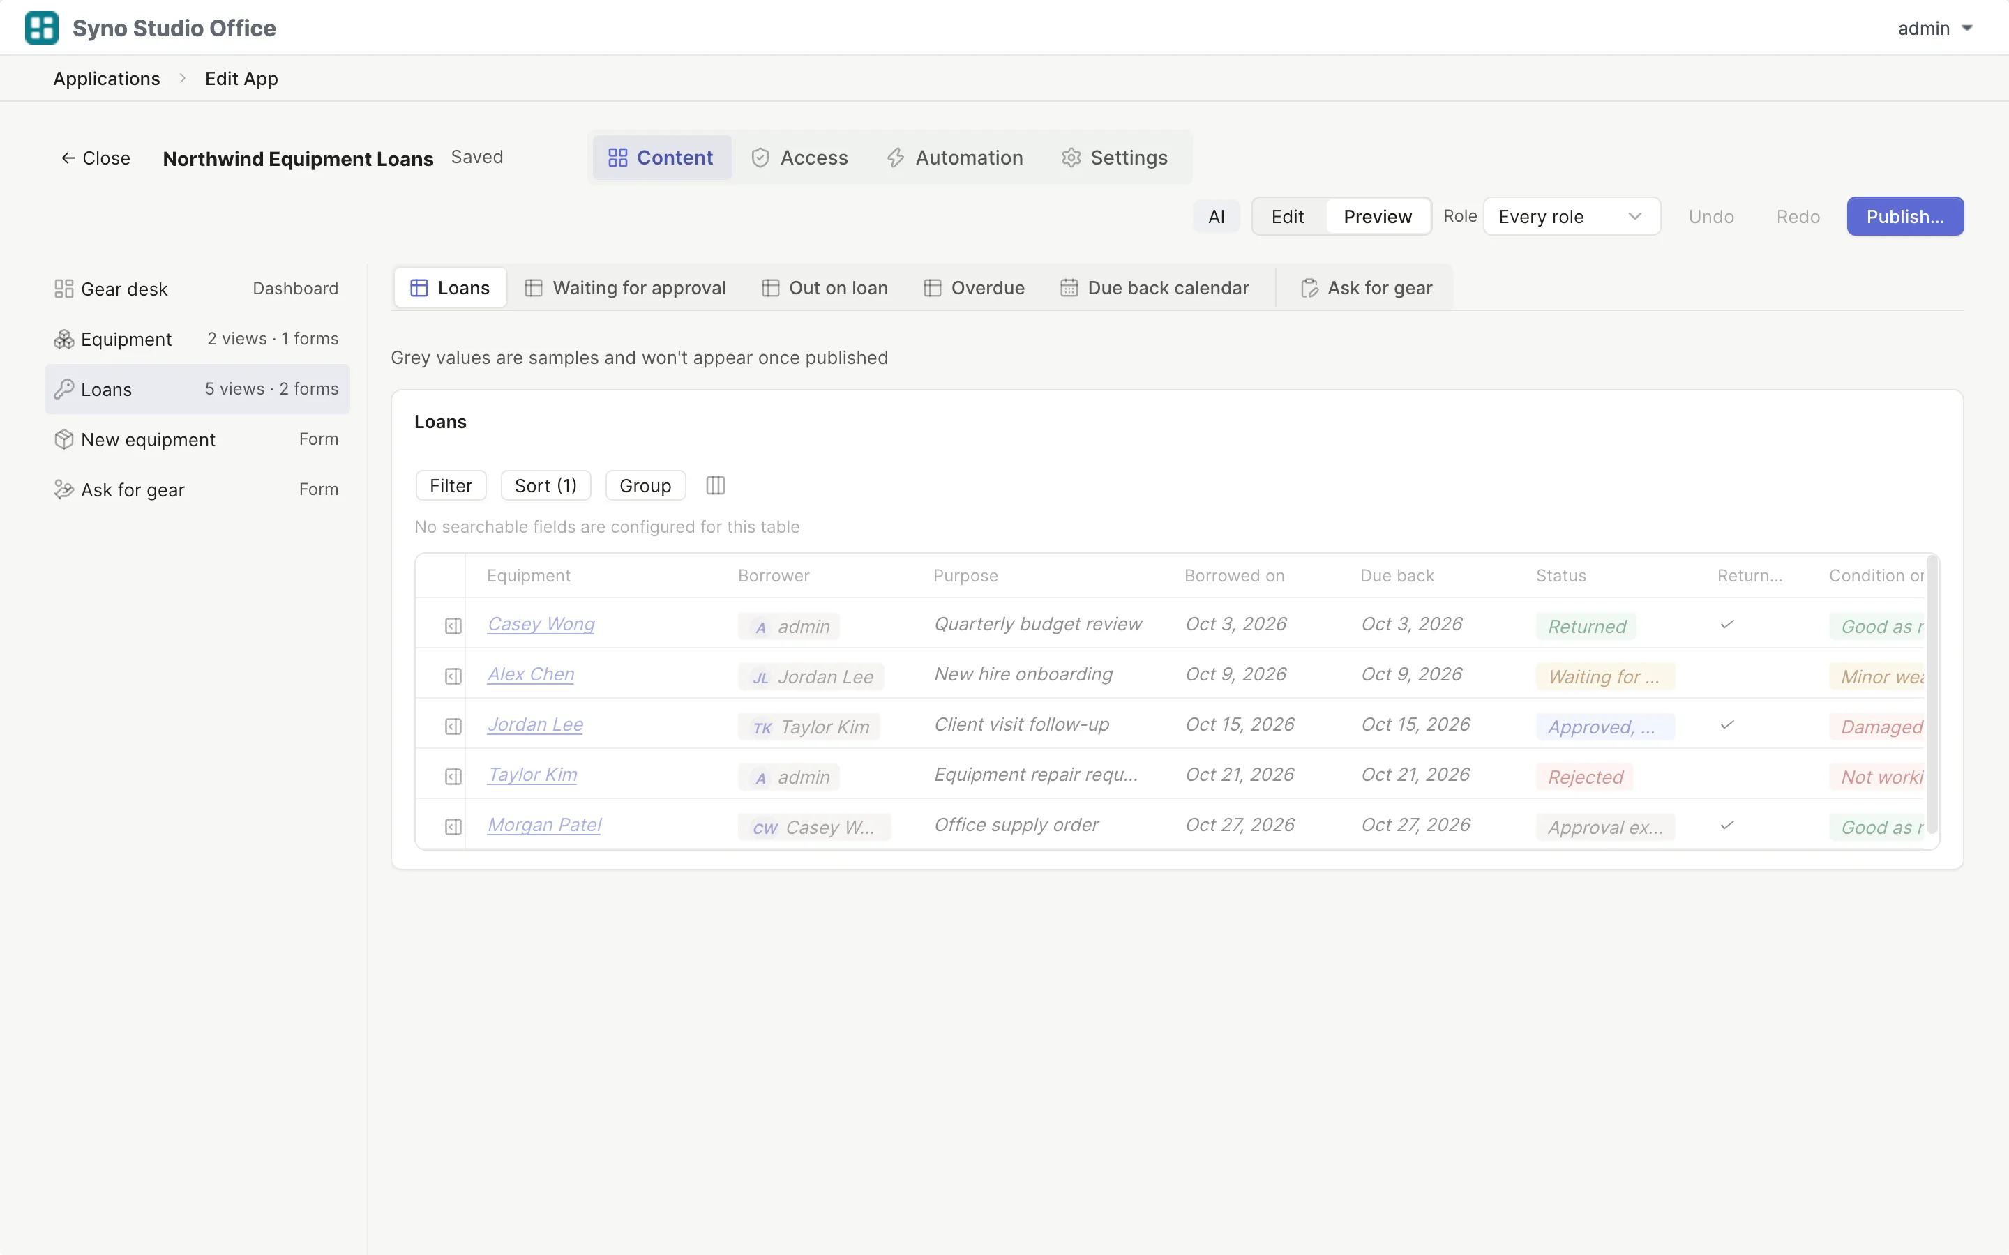Click the New equipment box icon

click(64, 440)
